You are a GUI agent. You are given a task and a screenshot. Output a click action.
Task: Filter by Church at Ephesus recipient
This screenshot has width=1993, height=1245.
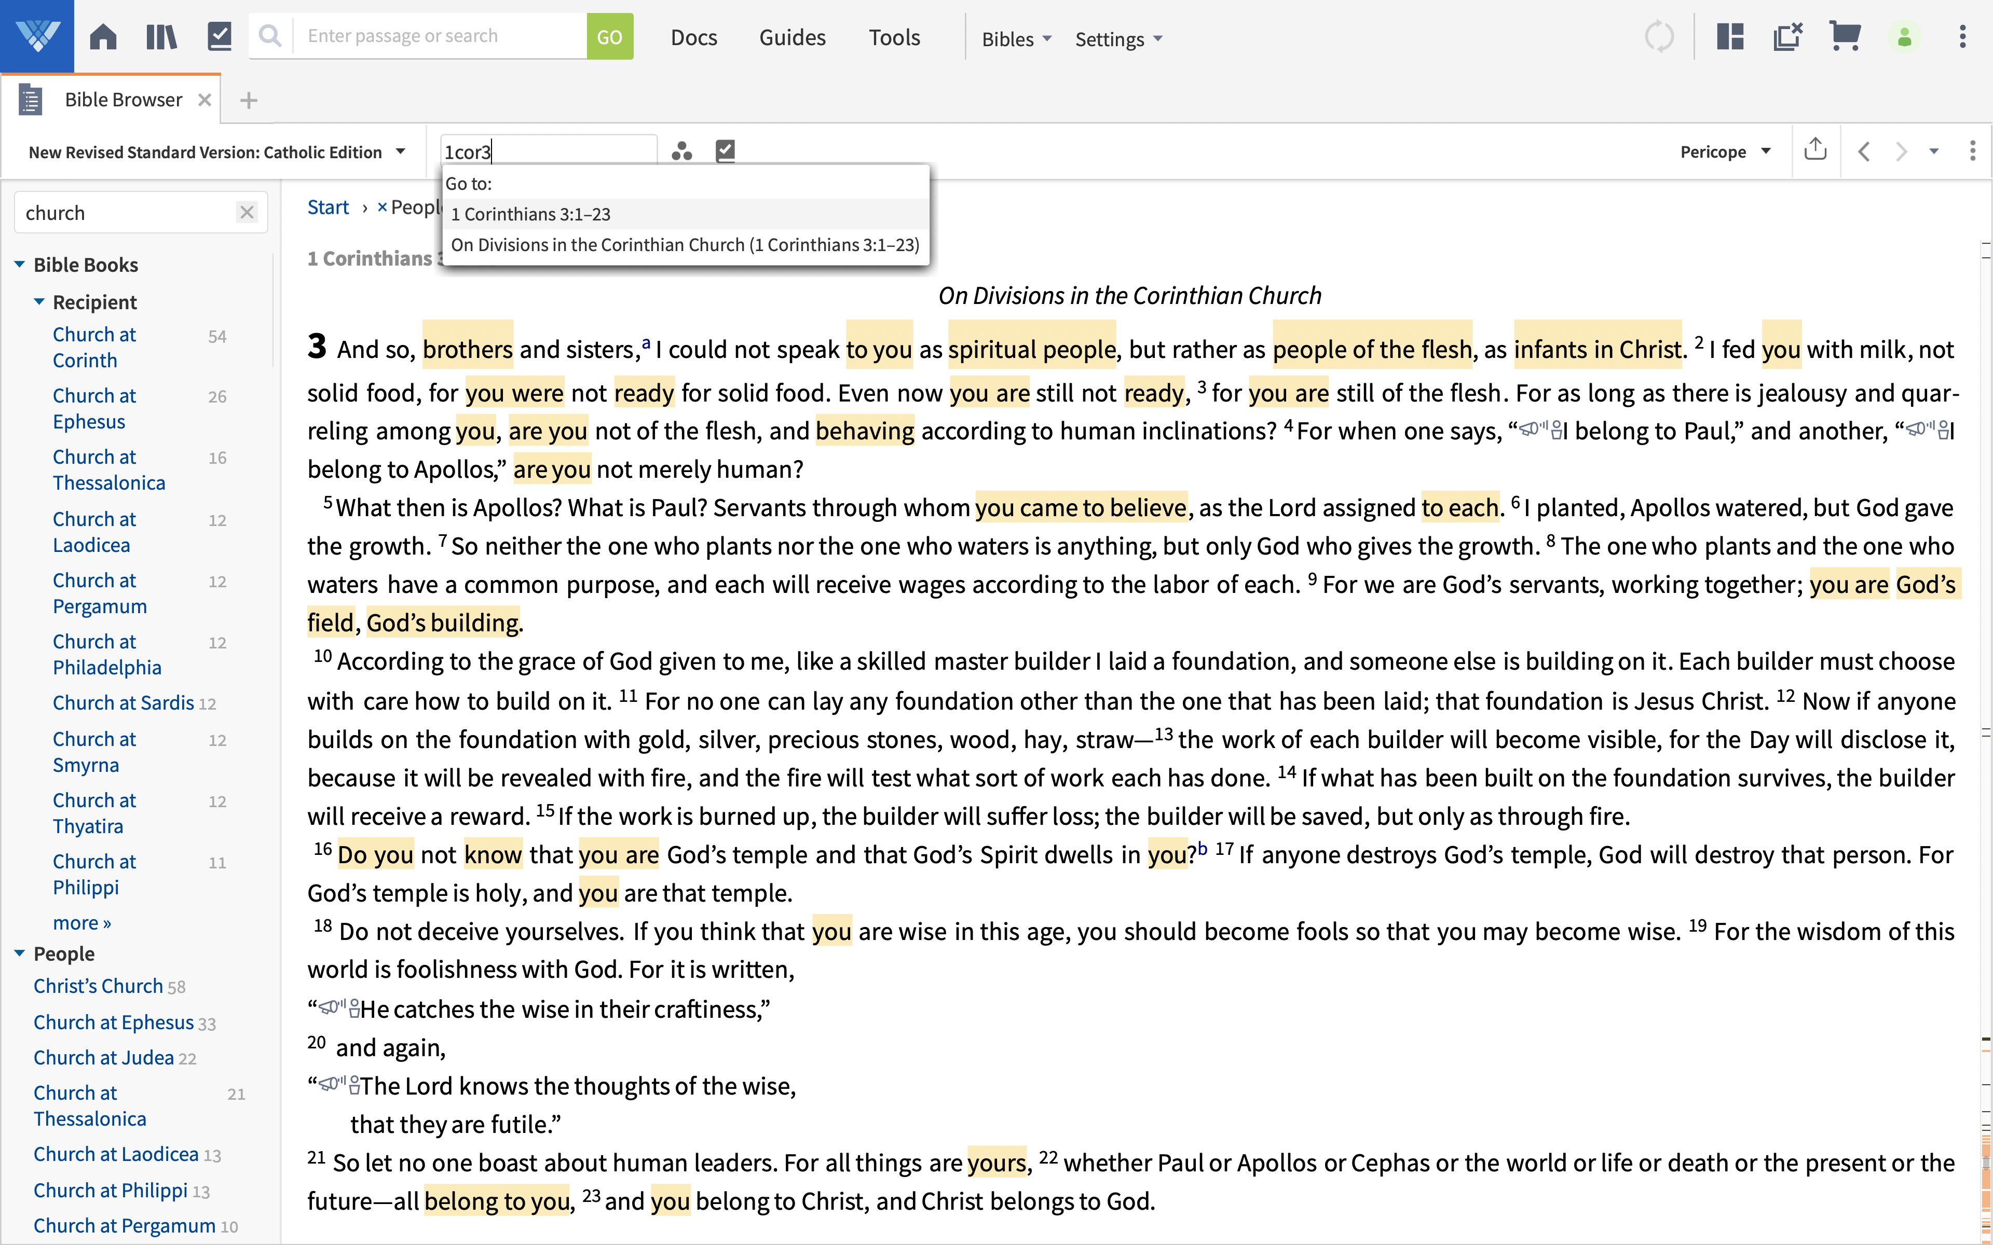94,408
